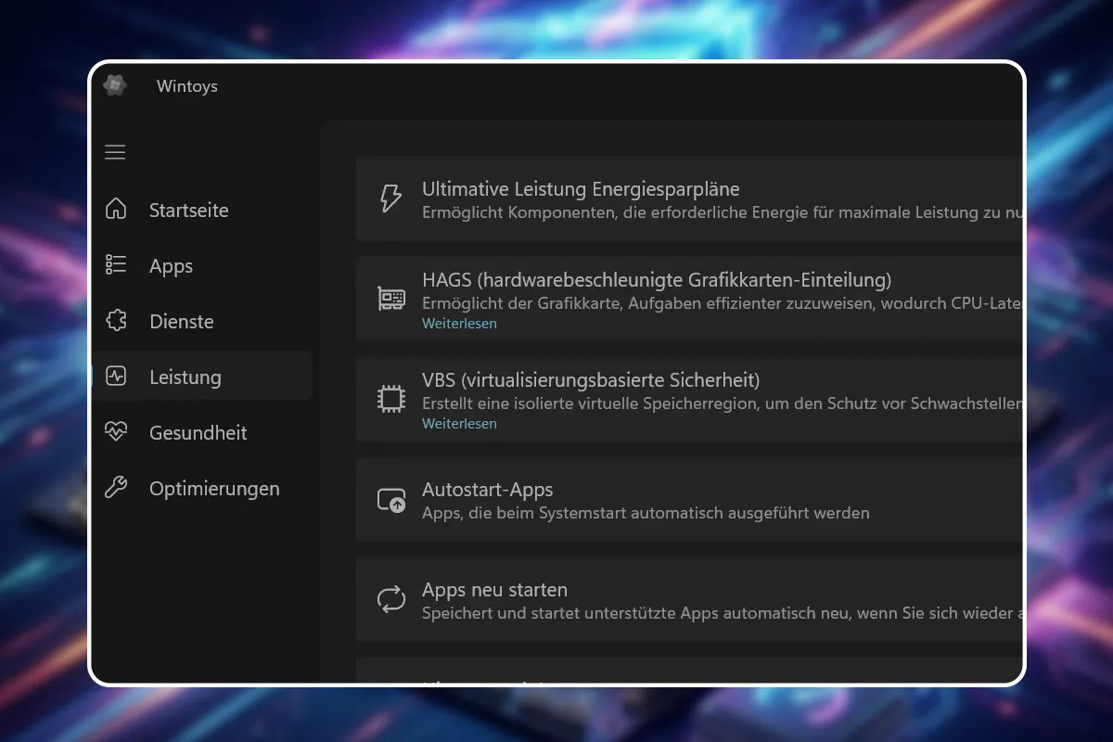Click the Autostart-Apps launch icon
Viewport: 1113px width, 742px height.
coord(390,499)
